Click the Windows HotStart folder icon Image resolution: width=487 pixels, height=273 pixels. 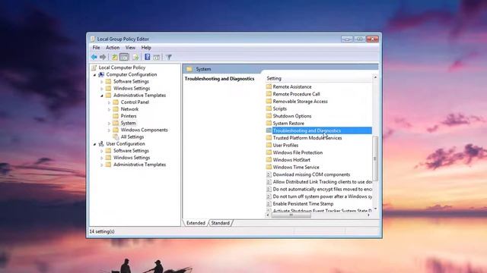(269, 160)
